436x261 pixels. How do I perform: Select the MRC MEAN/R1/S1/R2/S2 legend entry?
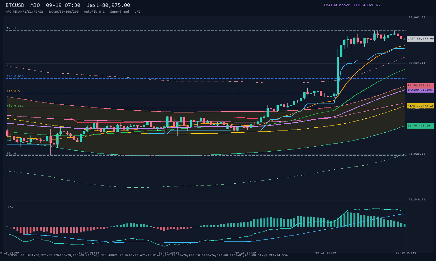[24, 11]
